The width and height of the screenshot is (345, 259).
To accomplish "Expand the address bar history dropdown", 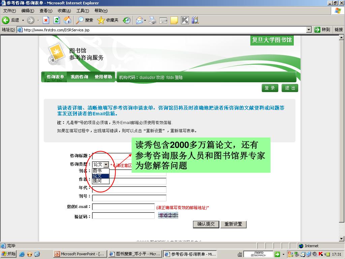I will [309, 30].
